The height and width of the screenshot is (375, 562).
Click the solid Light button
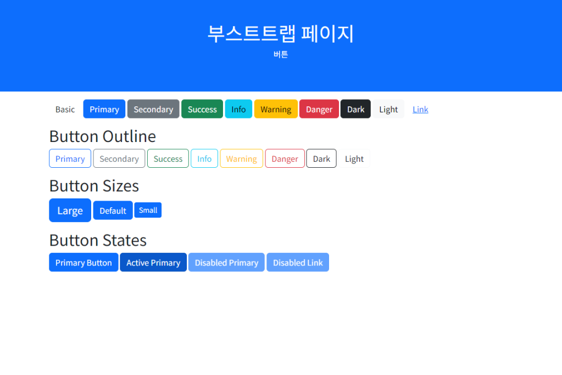[388, 109]
